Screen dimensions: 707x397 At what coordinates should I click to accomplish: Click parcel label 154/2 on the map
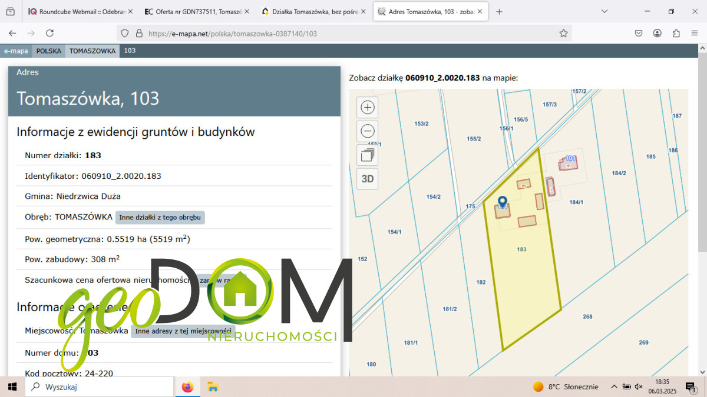click(434, 196)
